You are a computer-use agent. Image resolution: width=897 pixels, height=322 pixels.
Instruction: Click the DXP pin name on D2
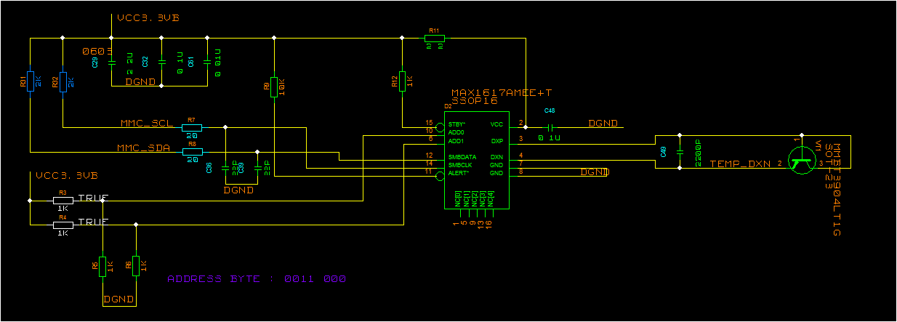[496, 140]
